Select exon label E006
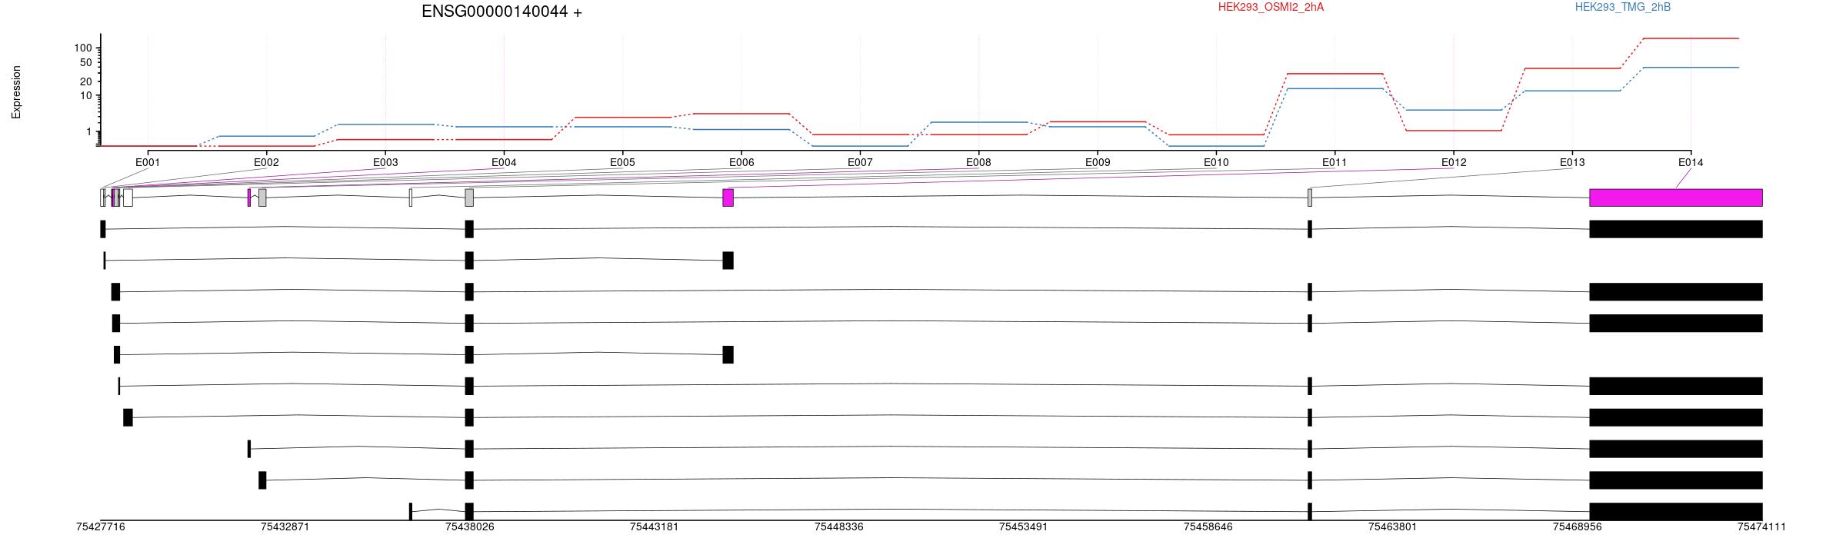This screenshot has width=1846, height=538. (741, 162)
